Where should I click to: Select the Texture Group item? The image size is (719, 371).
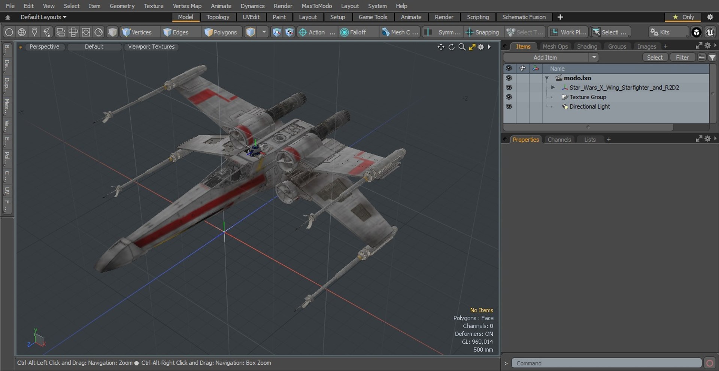click(588, 97)
